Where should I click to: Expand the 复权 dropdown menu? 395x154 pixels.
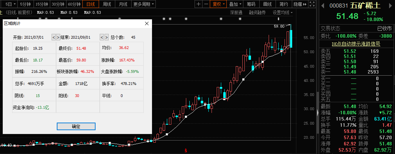pyautogui.click(x=219, y=4)
